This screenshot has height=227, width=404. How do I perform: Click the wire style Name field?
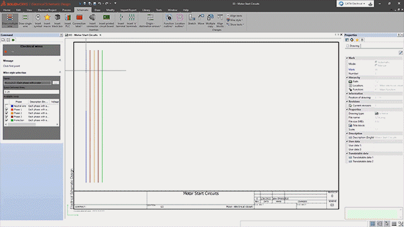(x=27, y=82)
